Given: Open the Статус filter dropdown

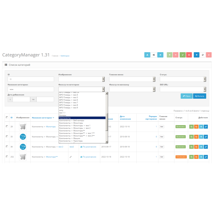Looking at the screenshot, I should [183, 79].
